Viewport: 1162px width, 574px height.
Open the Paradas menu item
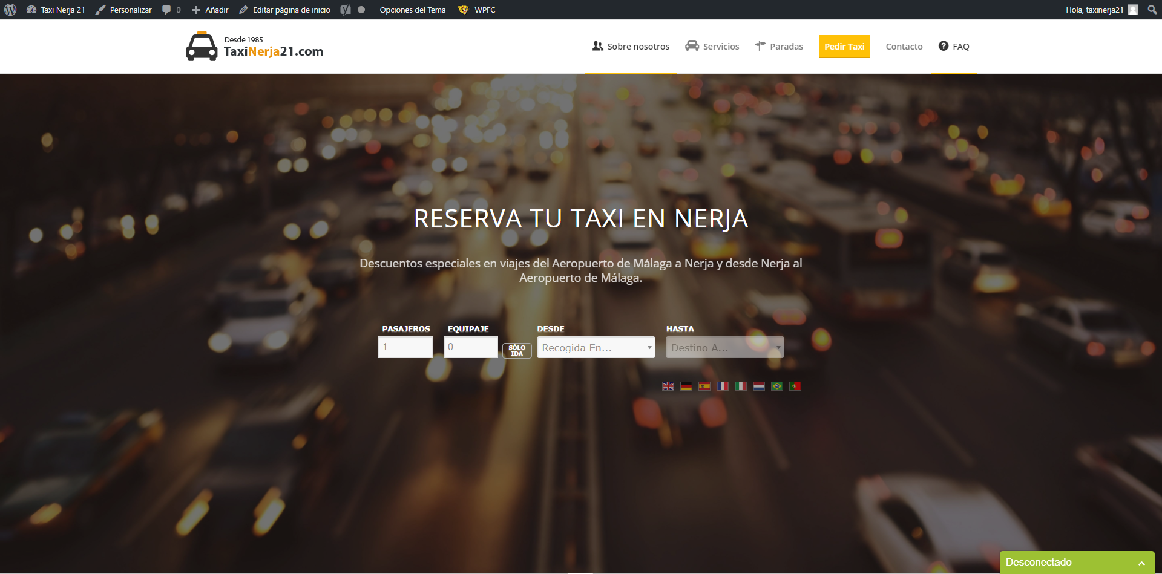coord(786,46)
